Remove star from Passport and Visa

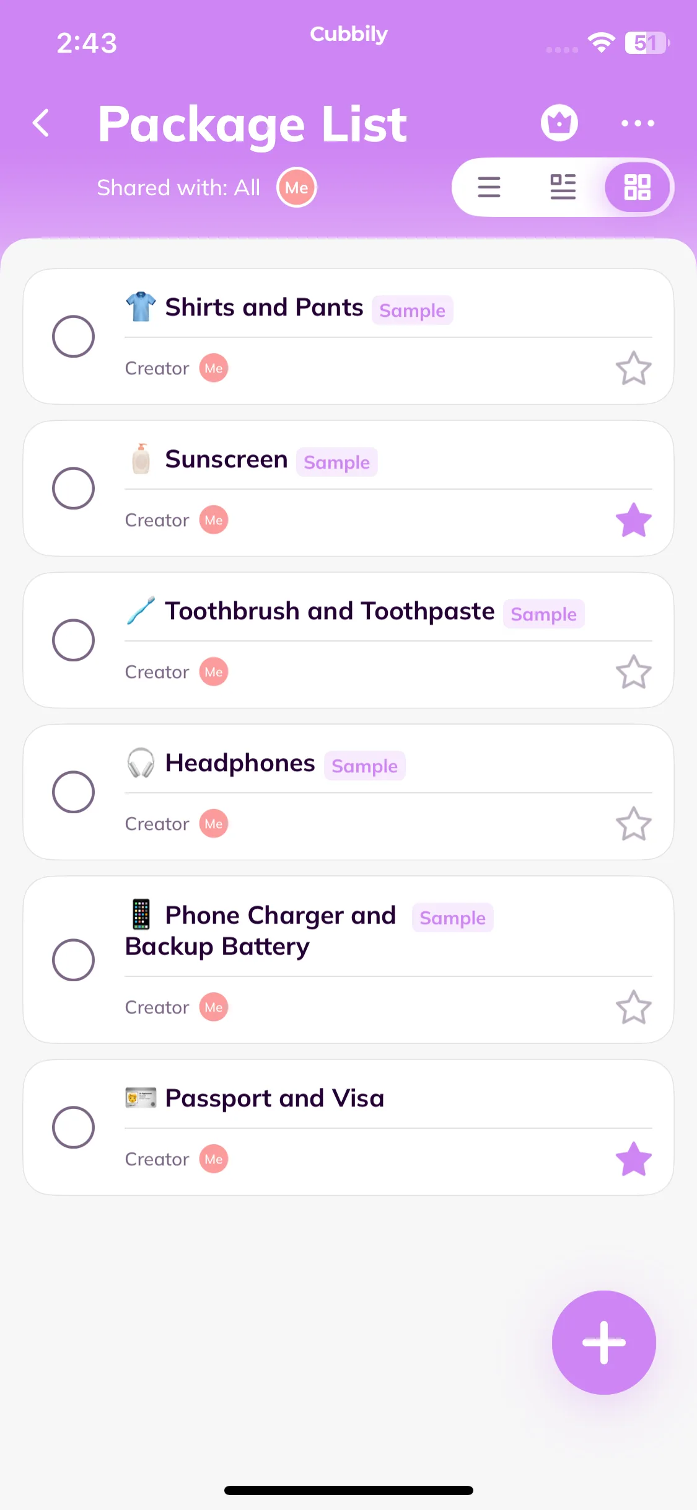pyautogui.click(x=633, y=1159)
